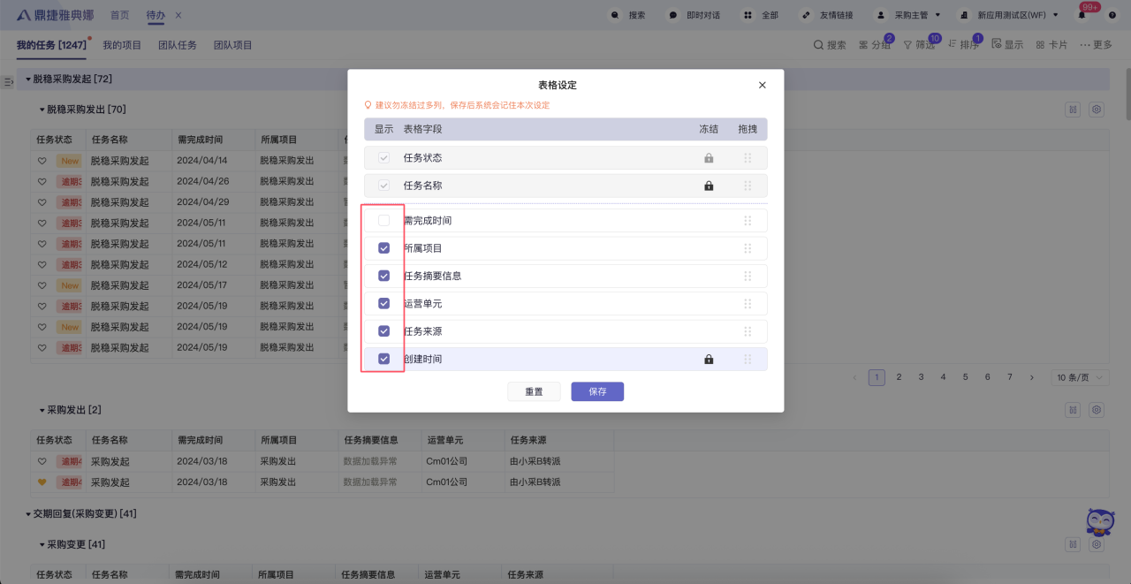
Task: Click the owl mascot assistant icon
Action: pos(1099,523)
